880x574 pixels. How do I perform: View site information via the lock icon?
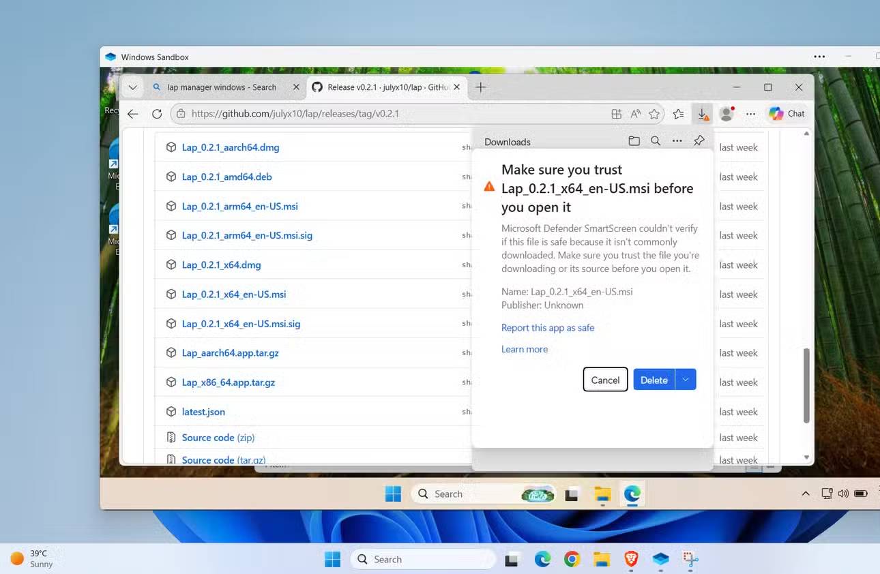[x=181, y=114]
